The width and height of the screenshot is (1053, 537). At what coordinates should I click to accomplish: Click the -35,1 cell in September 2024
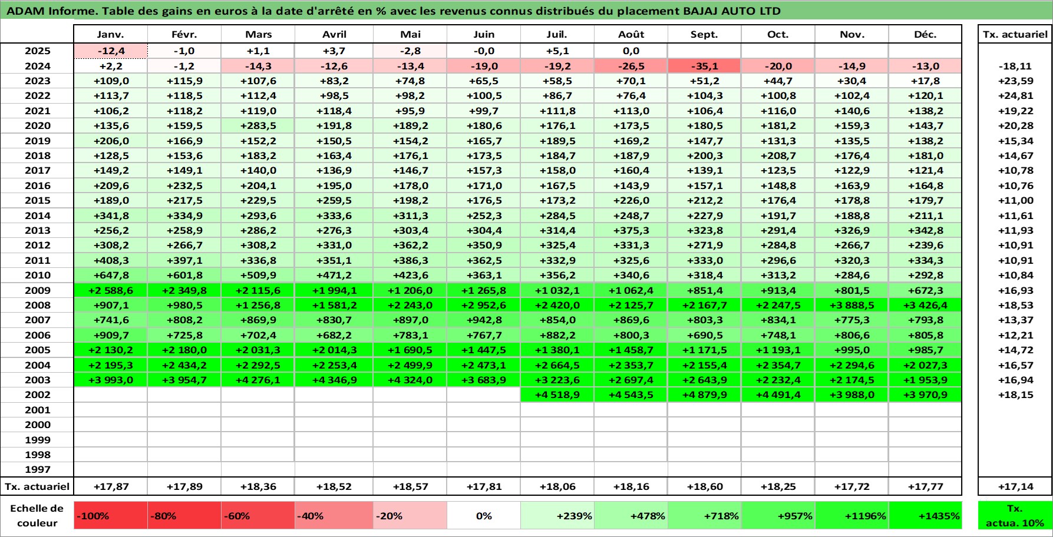pos(705,66)
